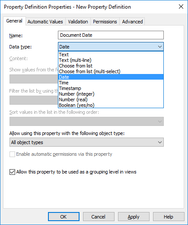The height and width of the screenshot is (225, 188).
Task: Open the Validation tab
Action: (x=78, y=22)
